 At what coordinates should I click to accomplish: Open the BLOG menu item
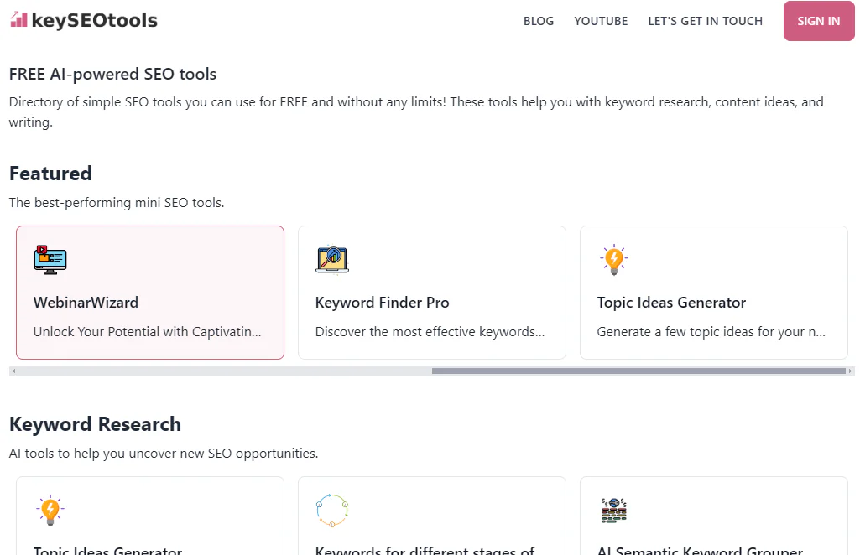pyautogui.click(x=538, y=21)
